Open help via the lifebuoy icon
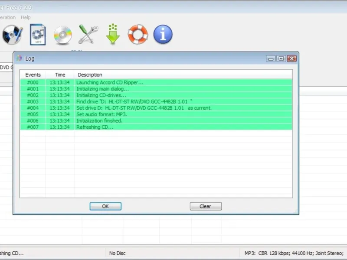The image size is (347, 260). pos(137,35)
